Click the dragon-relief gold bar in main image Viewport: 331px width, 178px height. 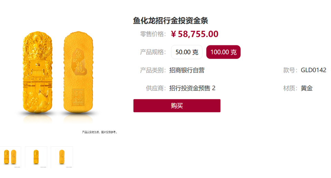pyautogui.click(x=38, y=72)
